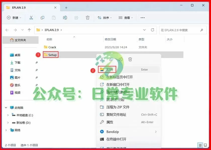Select the EPLAN 2.9 tab
This screenshot has height=150, width=211.
tap(32, 8)
